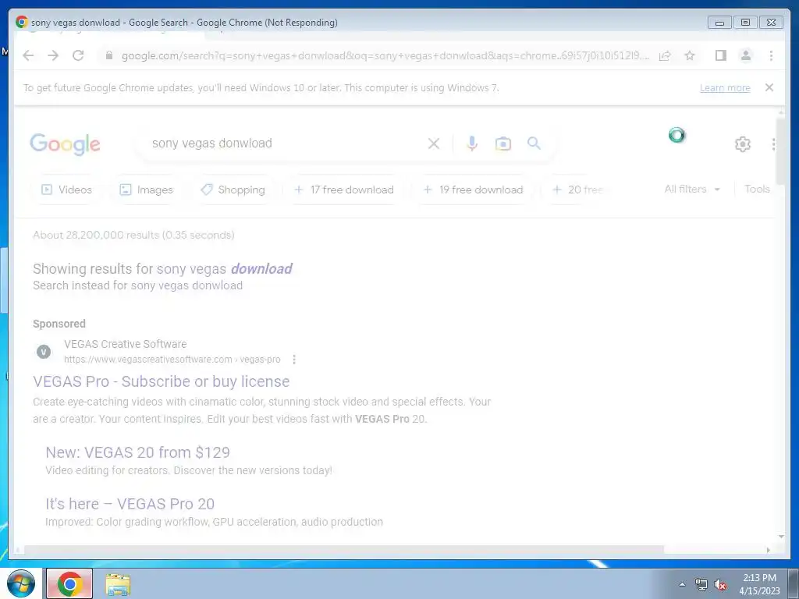Open the muted volume tray icon
The width and height of the screenshot is (799, 599).
pos(720,584)
